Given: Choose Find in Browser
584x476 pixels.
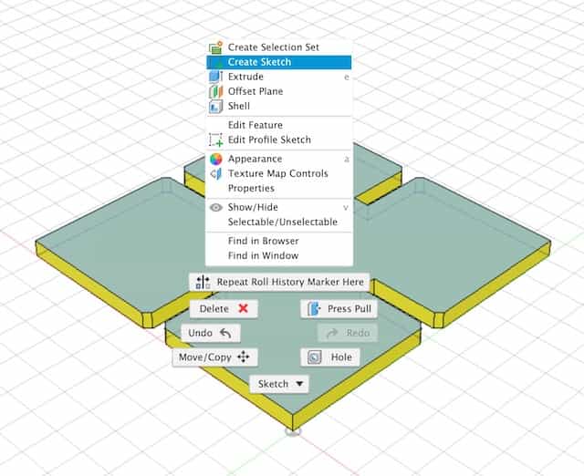Looking at the screenshot, I should [278, 241].
